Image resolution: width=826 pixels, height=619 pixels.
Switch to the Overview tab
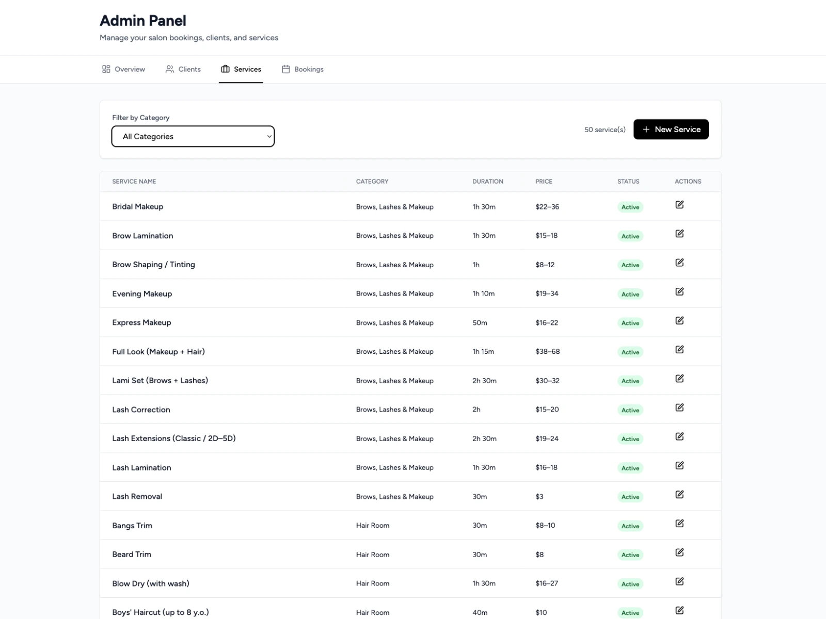point(124,69)
